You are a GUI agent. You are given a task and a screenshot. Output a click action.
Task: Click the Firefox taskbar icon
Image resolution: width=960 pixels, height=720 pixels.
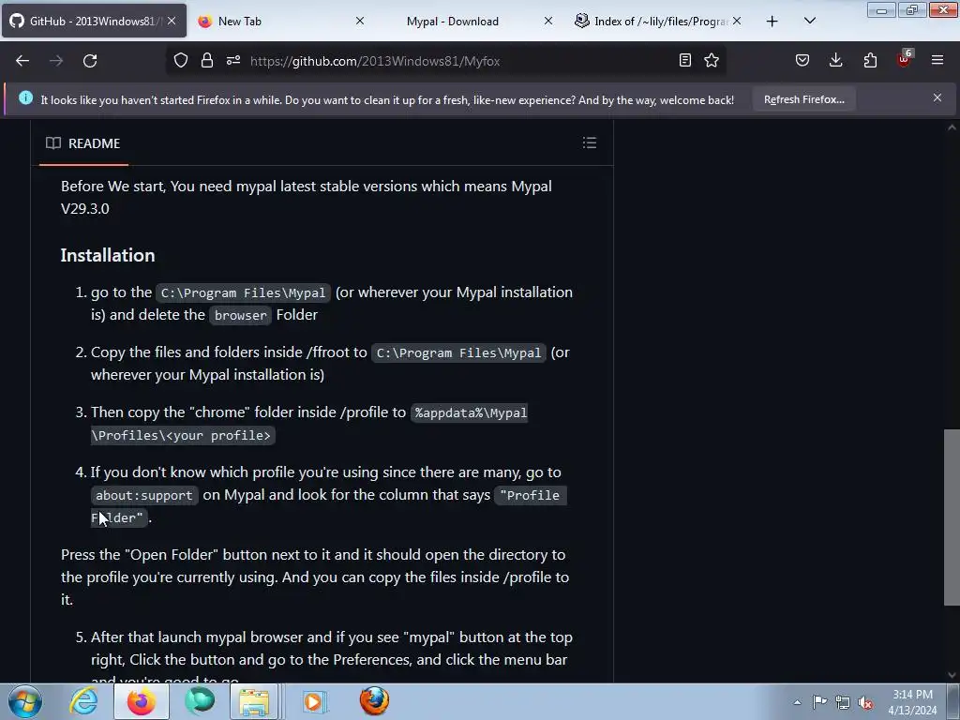tap(141, 701)
